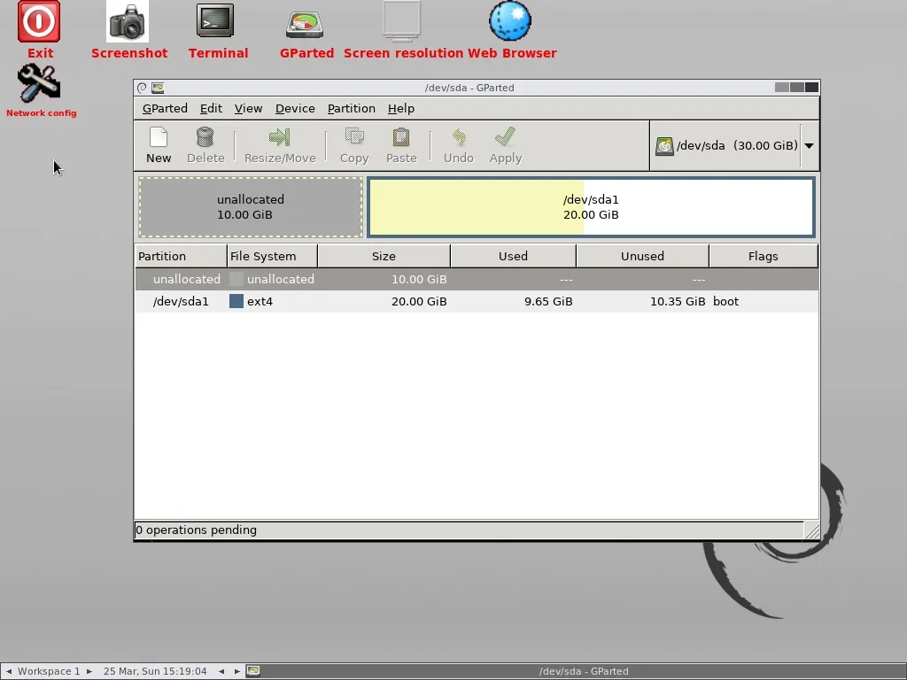Click next workspace arrow in taskbar
The height and width of the screenshot is (680, 907).
pyautogui.click(x=89, y=671)
